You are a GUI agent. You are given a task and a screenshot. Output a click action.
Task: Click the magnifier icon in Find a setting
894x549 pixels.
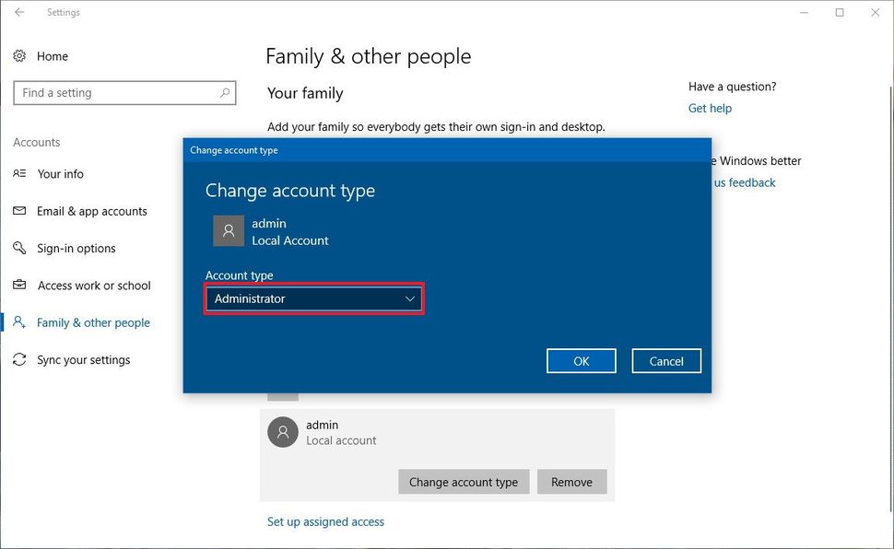pos(224,92)
